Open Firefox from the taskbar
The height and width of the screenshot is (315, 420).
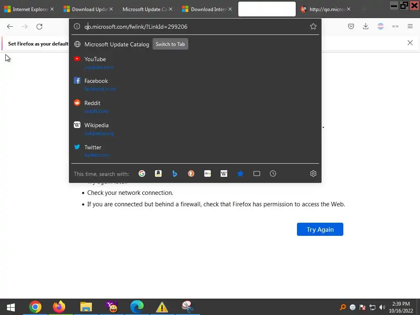pos(59,307)
